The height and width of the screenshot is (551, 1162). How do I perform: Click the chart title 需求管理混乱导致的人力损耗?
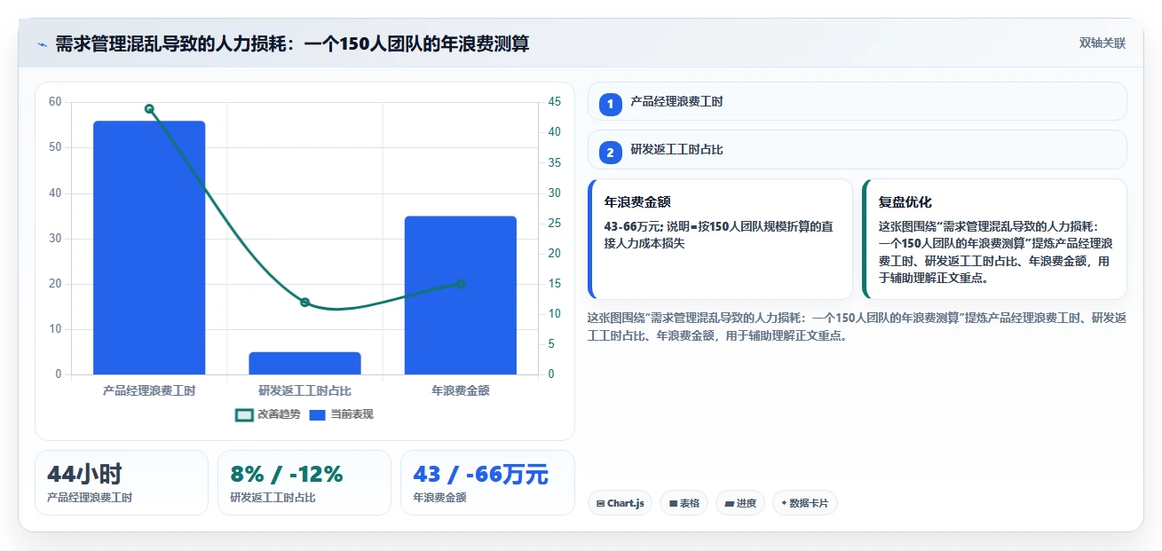tap(292, 43)
